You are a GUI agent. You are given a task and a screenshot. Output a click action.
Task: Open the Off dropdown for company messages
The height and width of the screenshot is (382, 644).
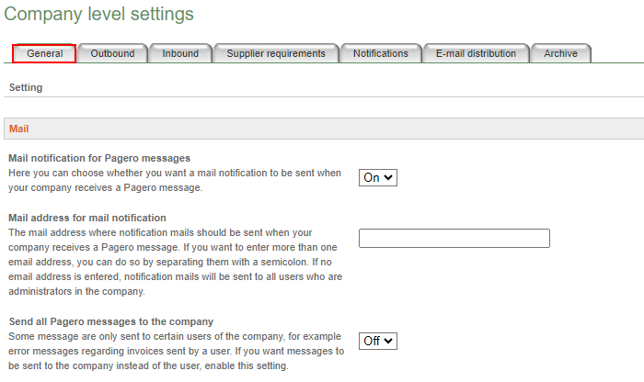[x=378, y=341]
